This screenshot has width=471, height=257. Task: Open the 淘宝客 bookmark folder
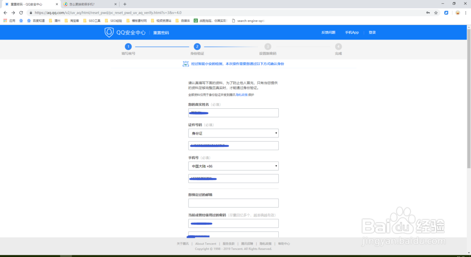point(72,21)
